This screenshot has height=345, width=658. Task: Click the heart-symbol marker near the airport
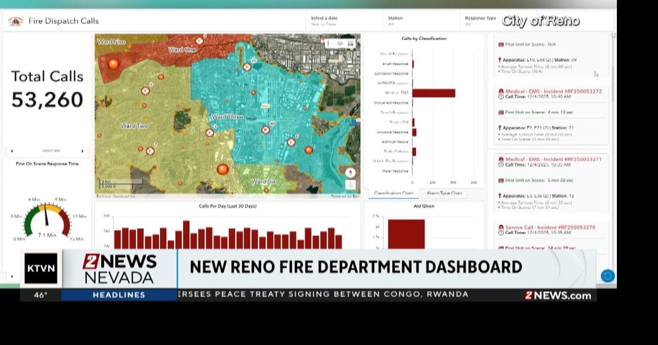click(265, 130)
